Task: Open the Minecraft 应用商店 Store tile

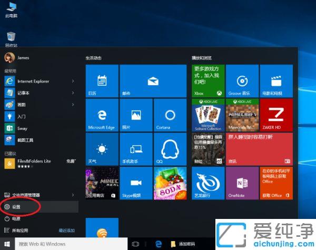Action: [x=102, y=183]
